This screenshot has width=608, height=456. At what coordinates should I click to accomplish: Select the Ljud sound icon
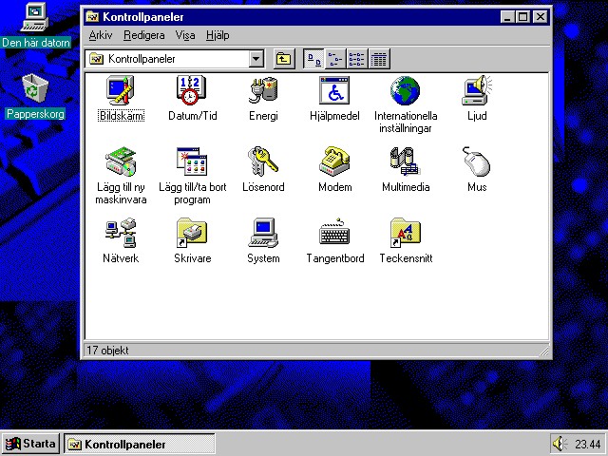click(477, 90)
